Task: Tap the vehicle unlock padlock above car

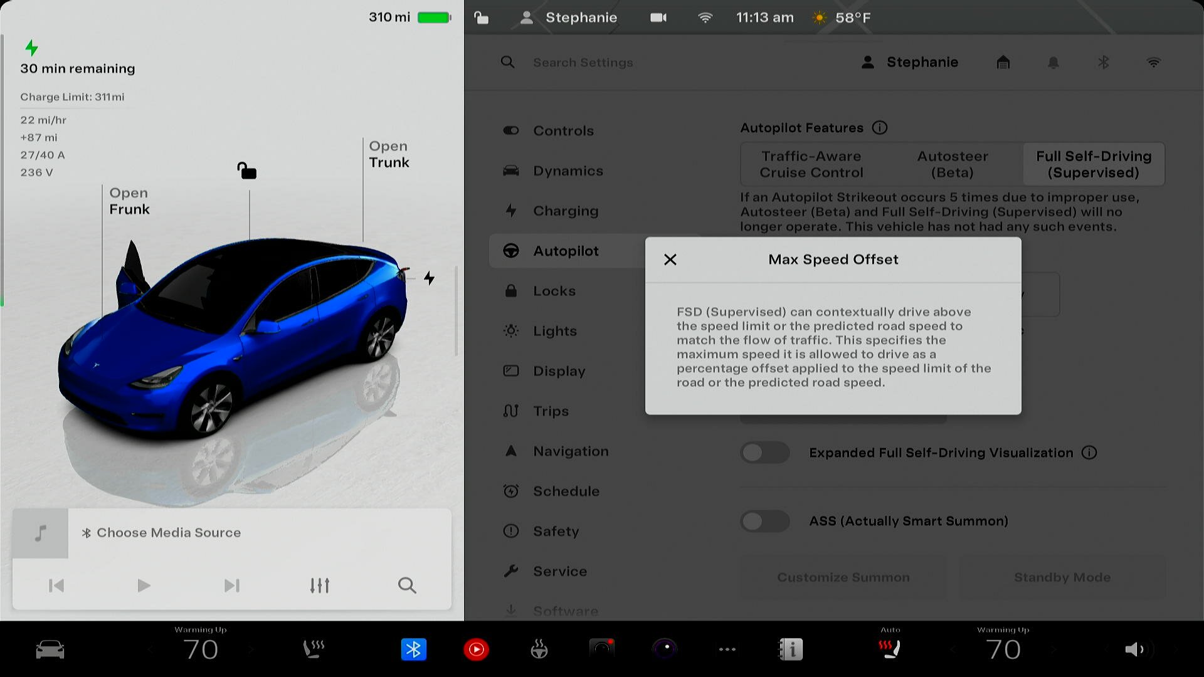Action: (x=246, y=171)
